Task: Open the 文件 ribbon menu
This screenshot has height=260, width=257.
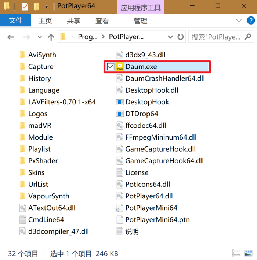Action: pyautogui.click(x=15, y=20)
